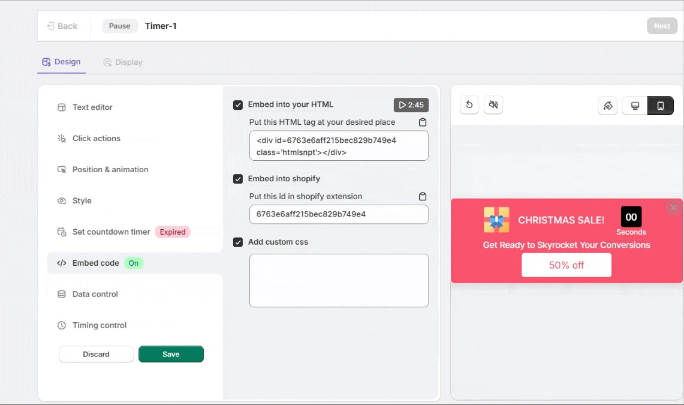Switch preview to desktop view
684x405 pixels.
(x=635, y=106)
